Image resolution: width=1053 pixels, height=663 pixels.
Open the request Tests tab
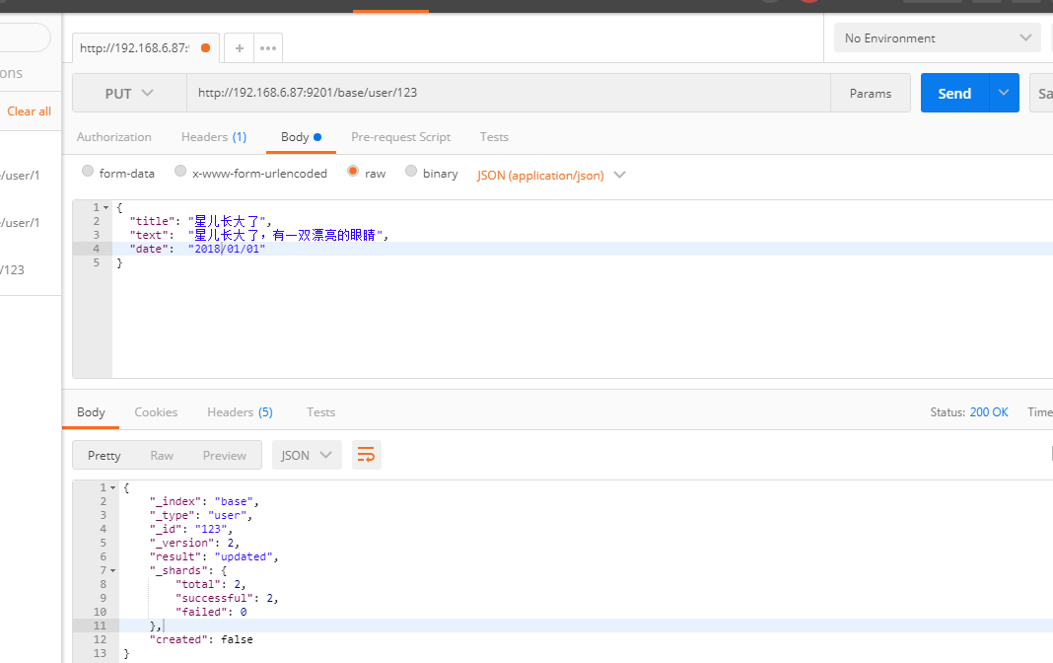coord(494,137)
